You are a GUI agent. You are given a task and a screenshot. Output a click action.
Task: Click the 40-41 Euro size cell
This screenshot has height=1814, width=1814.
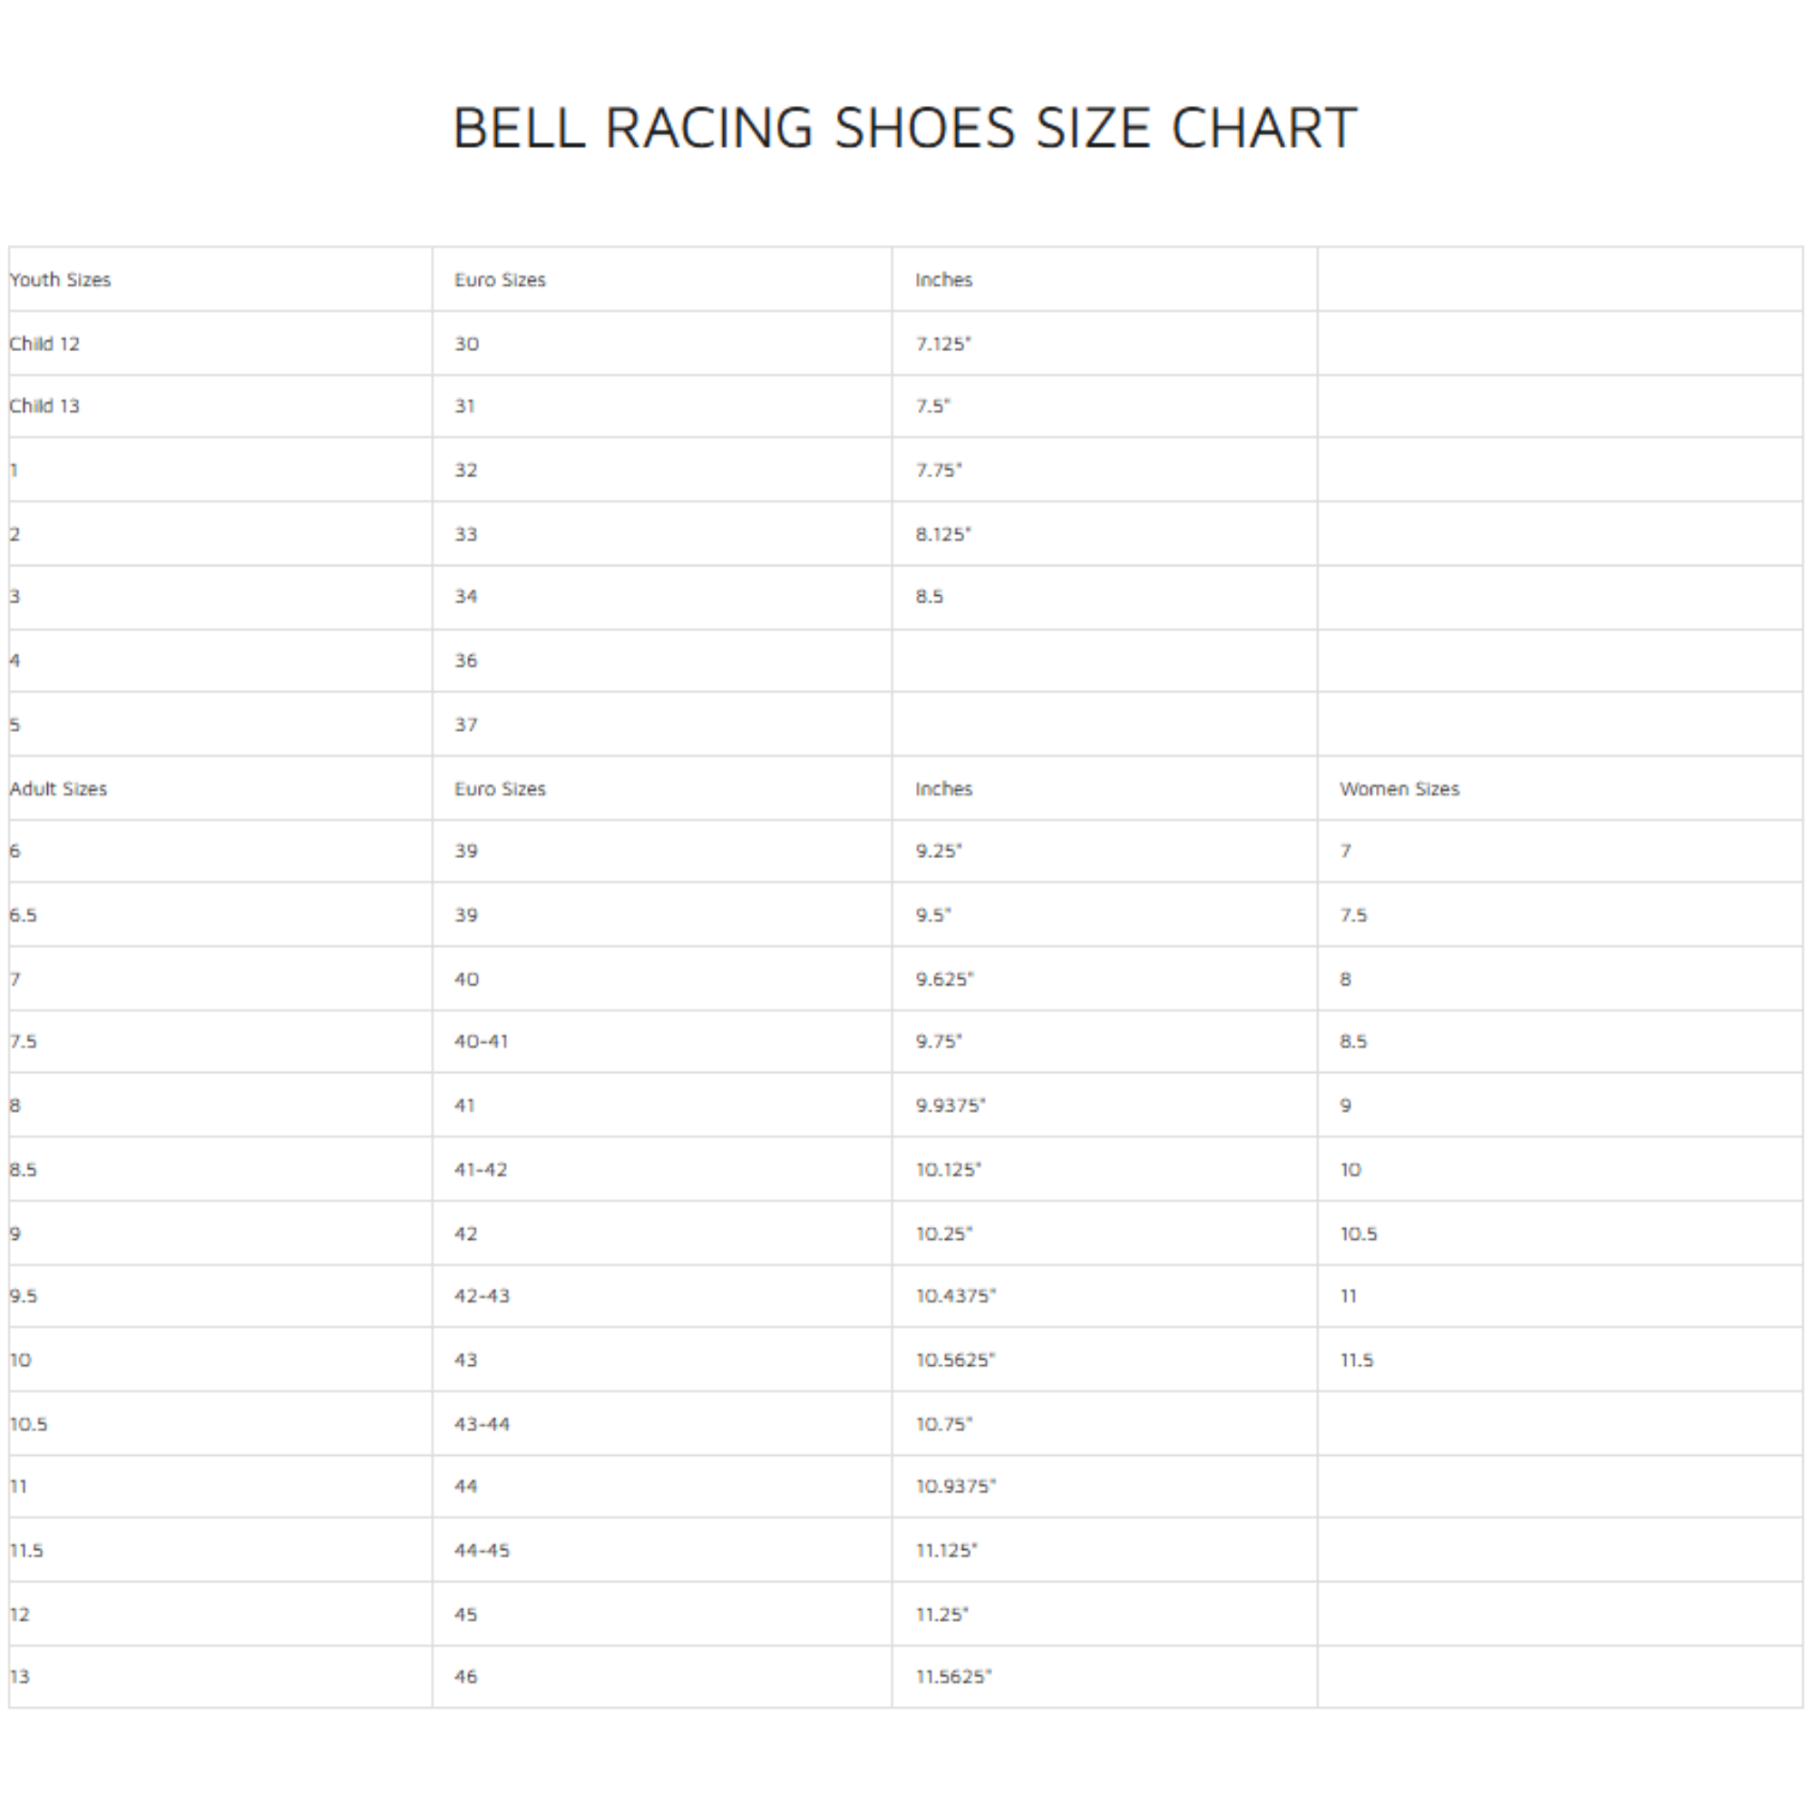coord(481,1041)
